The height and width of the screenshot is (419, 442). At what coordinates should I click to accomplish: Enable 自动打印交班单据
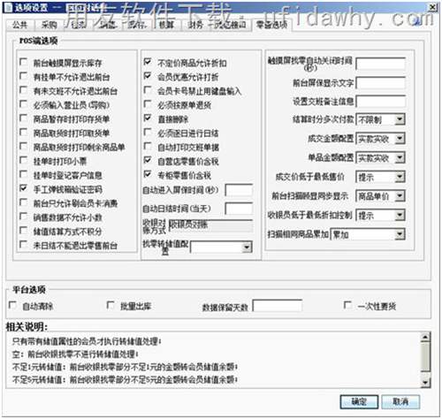148,146
